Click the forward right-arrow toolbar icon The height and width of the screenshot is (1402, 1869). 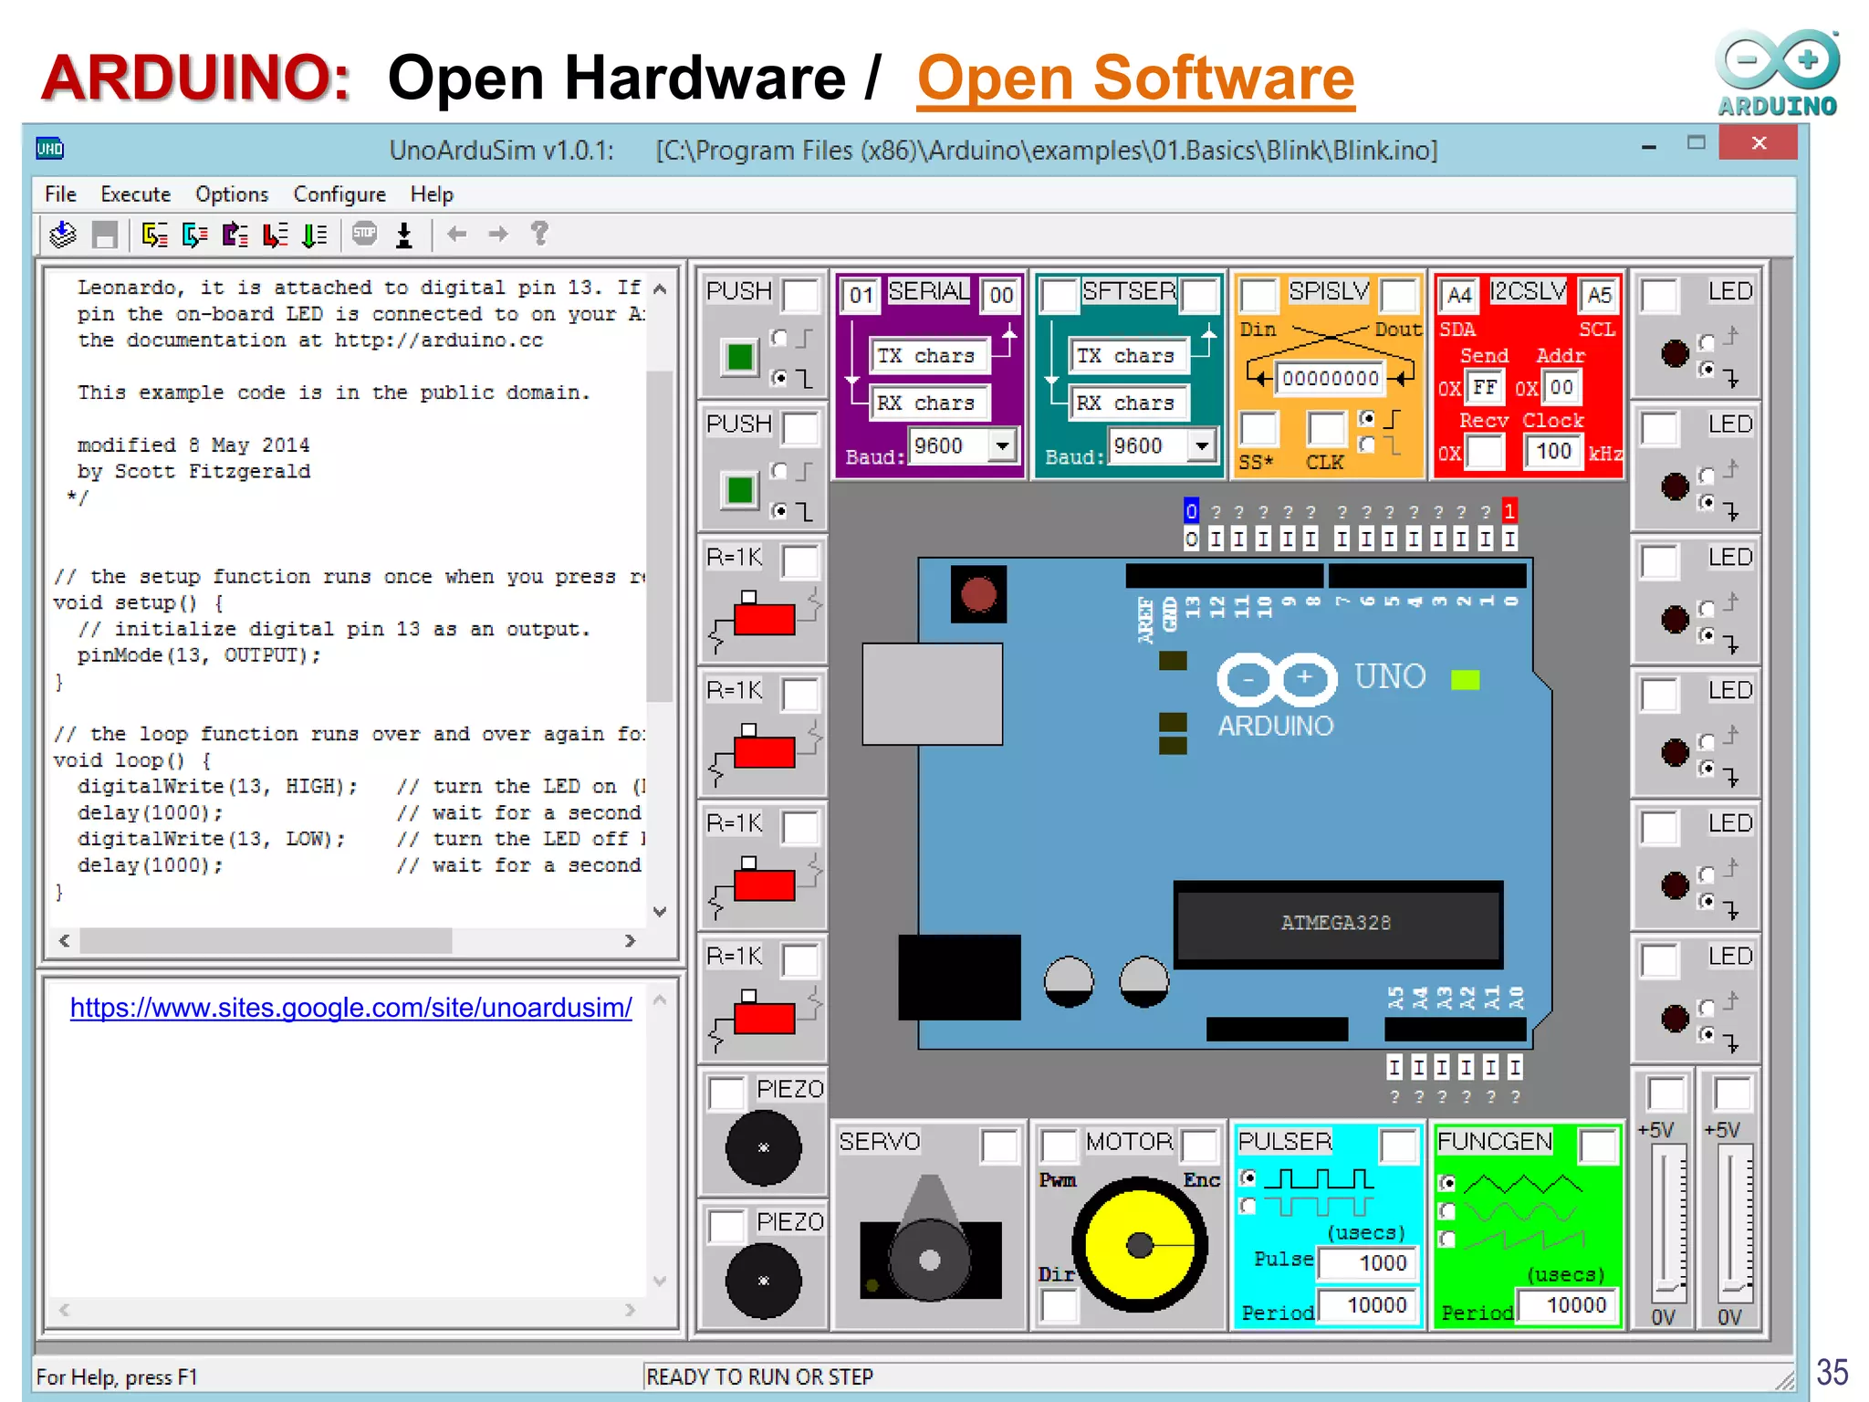coord(498,234)
